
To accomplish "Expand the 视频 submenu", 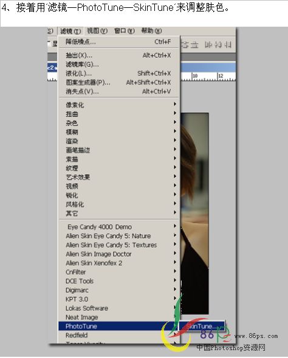I will point(119,186).
